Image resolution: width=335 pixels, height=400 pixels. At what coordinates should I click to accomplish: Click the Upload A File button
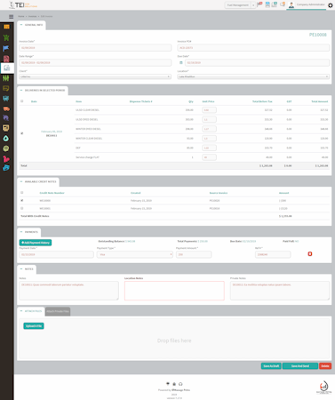point(34,326)
